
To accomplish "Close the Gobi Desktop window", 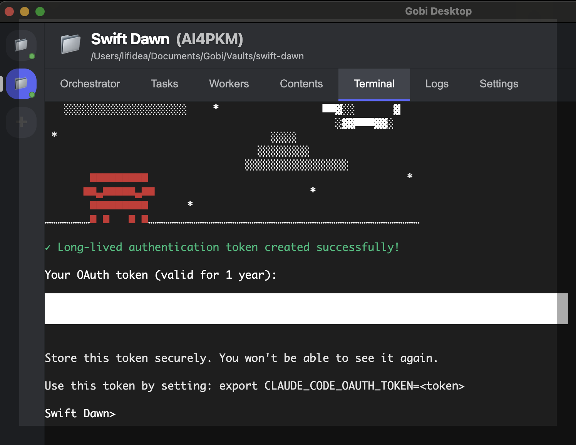I will [9, 12].
